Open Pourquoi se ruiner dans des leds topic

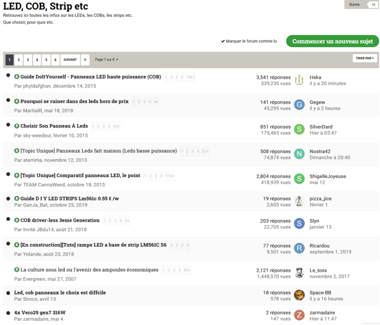click(74, 101)
